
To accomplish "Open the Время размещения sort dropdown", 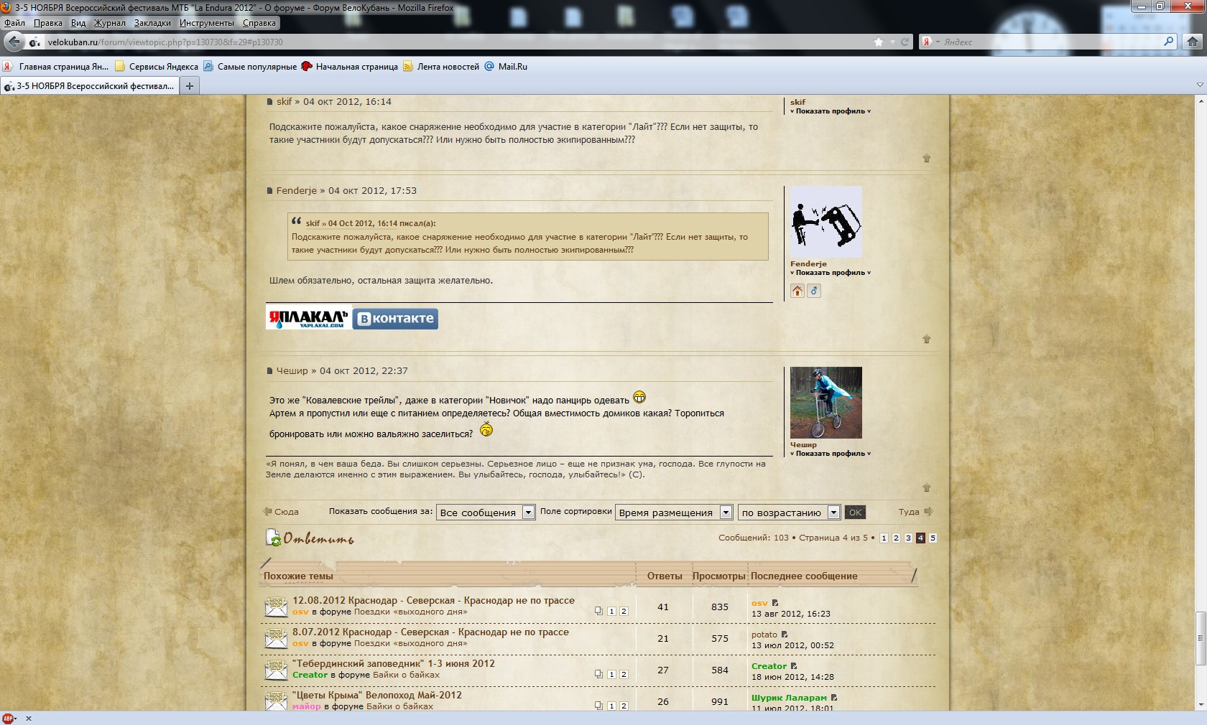I will coord(674,513).
